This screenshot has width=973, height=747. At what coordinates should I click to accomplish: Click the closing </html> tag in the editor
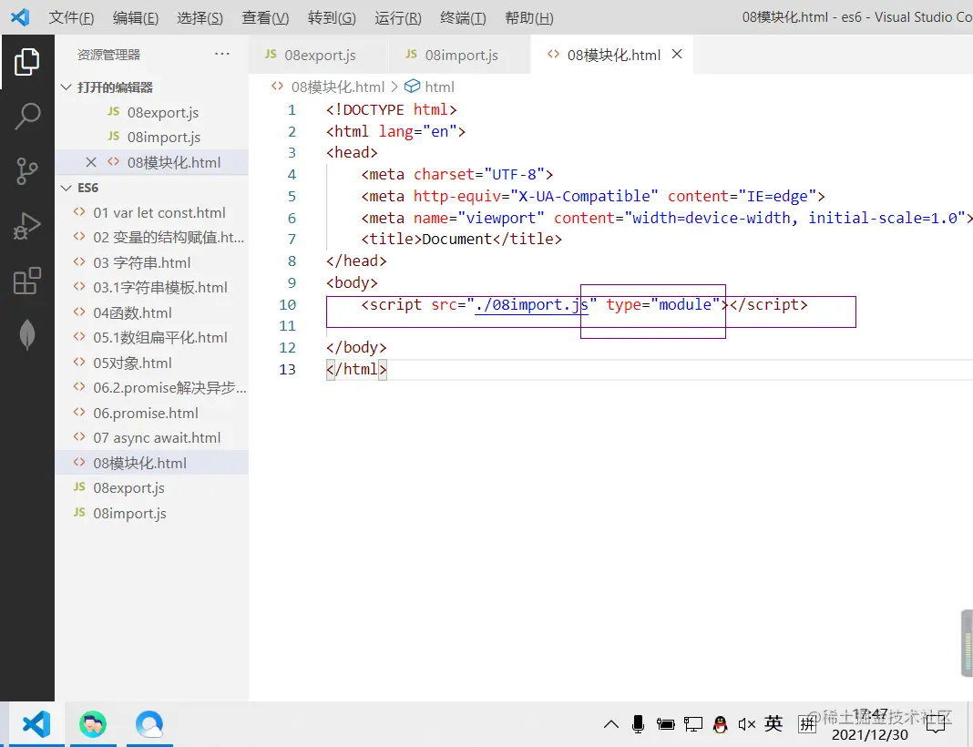click(357, 370)
